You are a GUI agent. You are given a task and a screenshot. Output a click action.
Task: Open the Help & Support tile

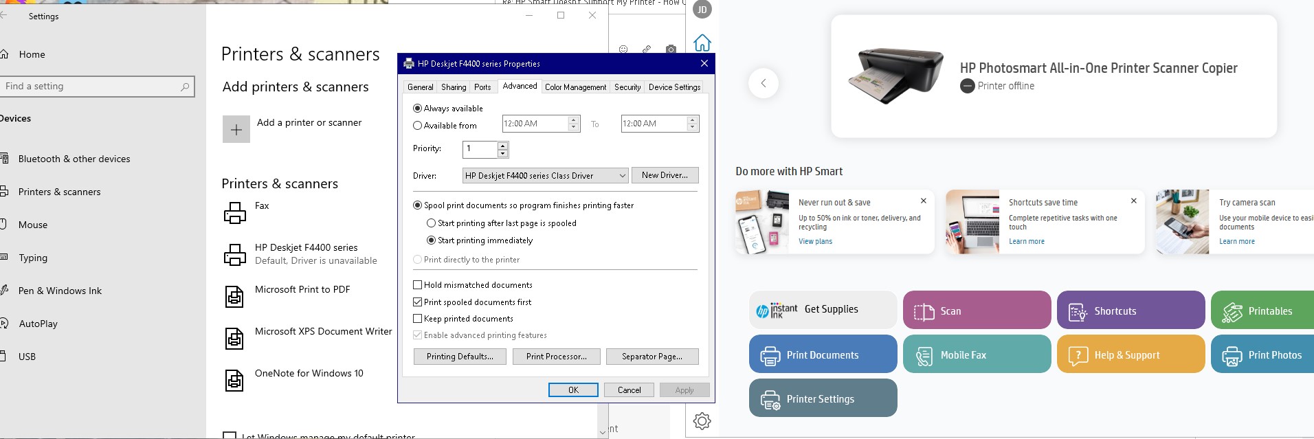tap(1131, 354)
